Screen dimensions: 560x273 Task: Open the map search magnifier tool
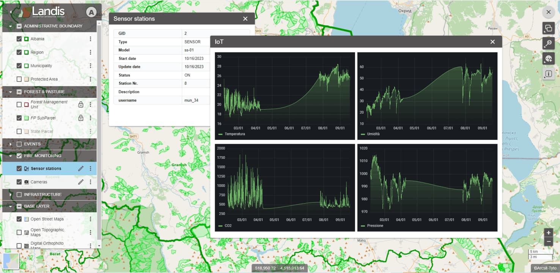coord(548,43)
